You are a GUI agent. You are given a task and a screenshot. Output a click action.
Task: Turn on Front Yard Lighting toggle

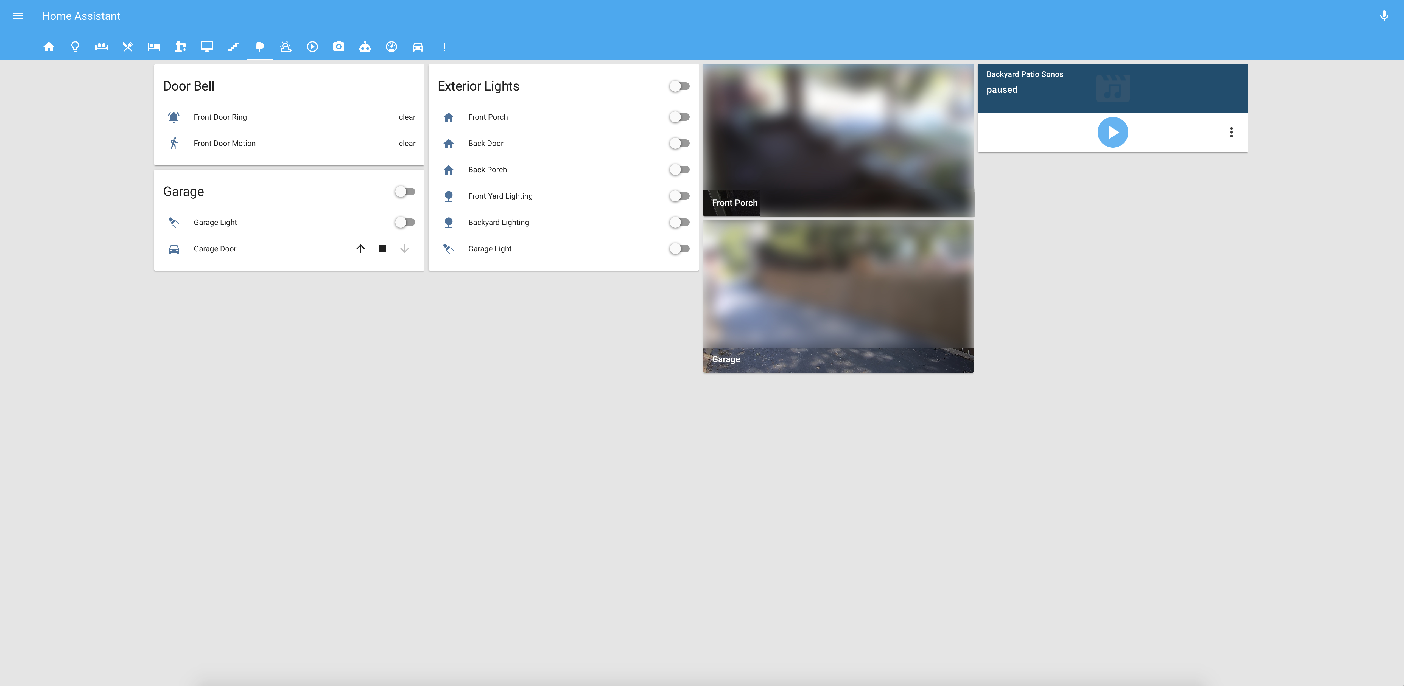pos(679,196)
